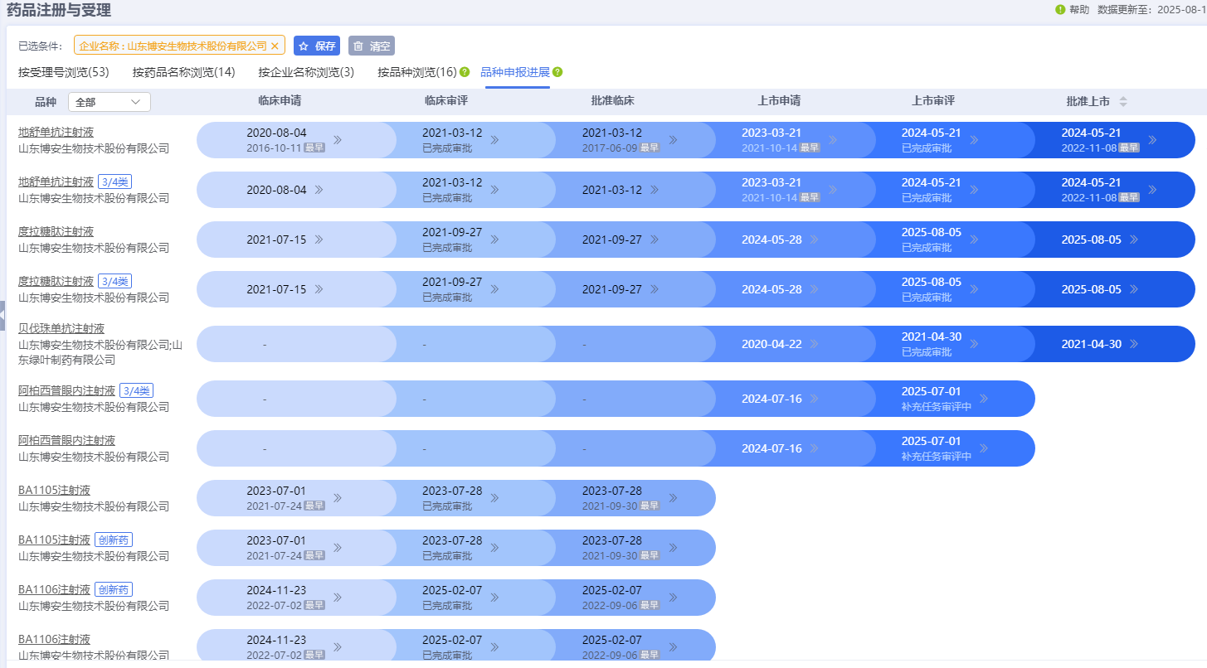Switch to 按企业名称浏览(3) tab

click(306, 72)
